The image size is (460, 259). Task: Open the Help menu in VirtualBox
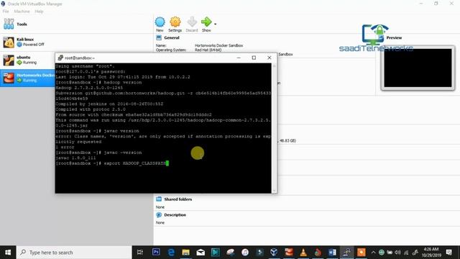[x=39, y=12]
